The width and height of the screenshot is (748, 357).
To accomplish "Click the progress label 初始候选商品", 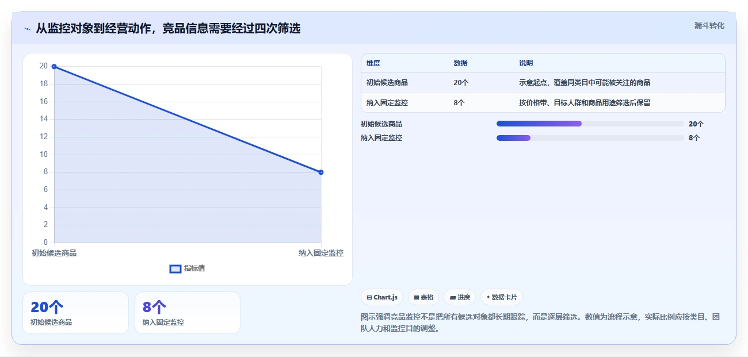I will coord(381,124).
